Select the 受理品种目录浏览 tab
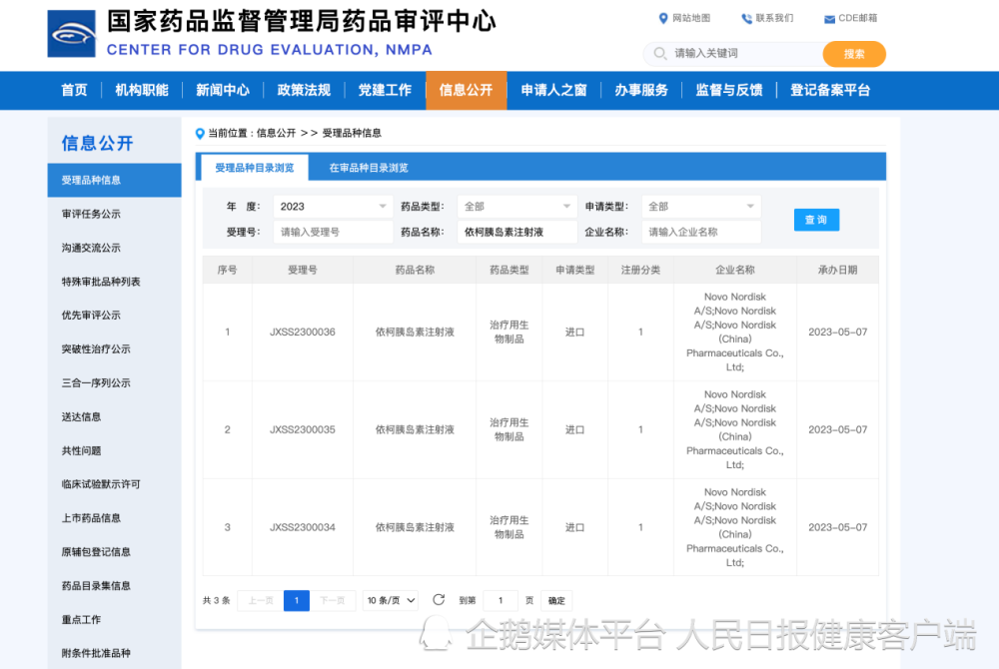 click(254, 168)
